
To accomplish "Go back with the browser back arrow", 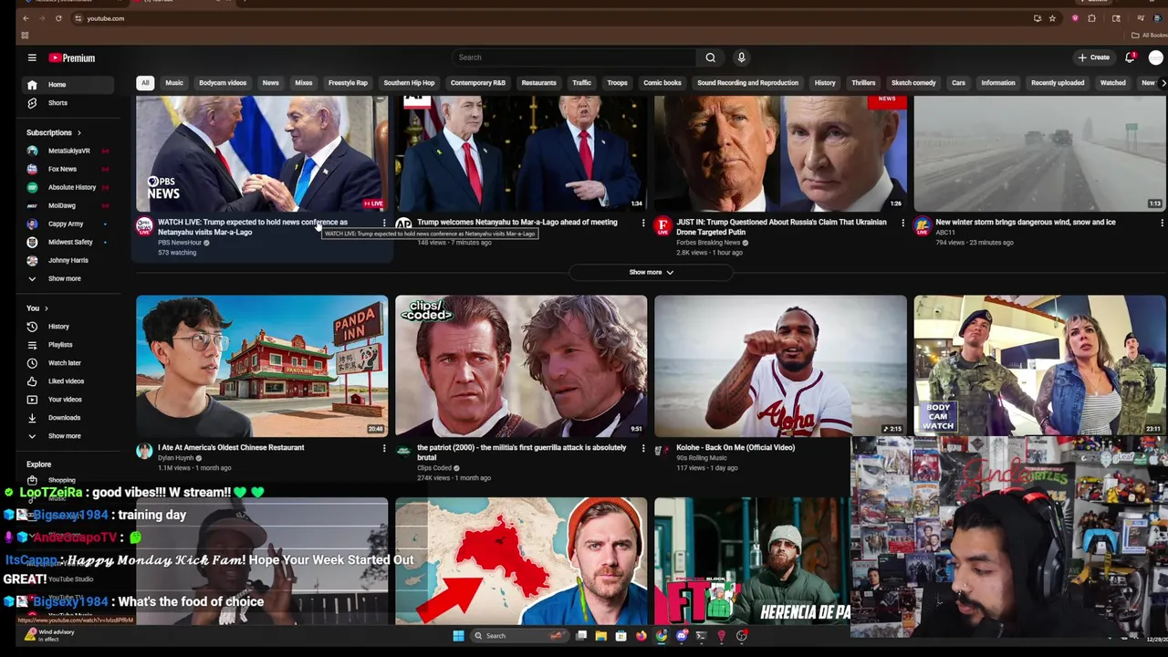I will click(26, 18).
